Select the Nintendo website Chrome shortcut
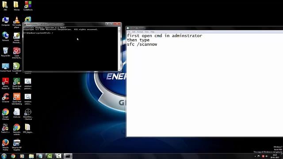The image size is (283, 159). (x=17, y=129)
